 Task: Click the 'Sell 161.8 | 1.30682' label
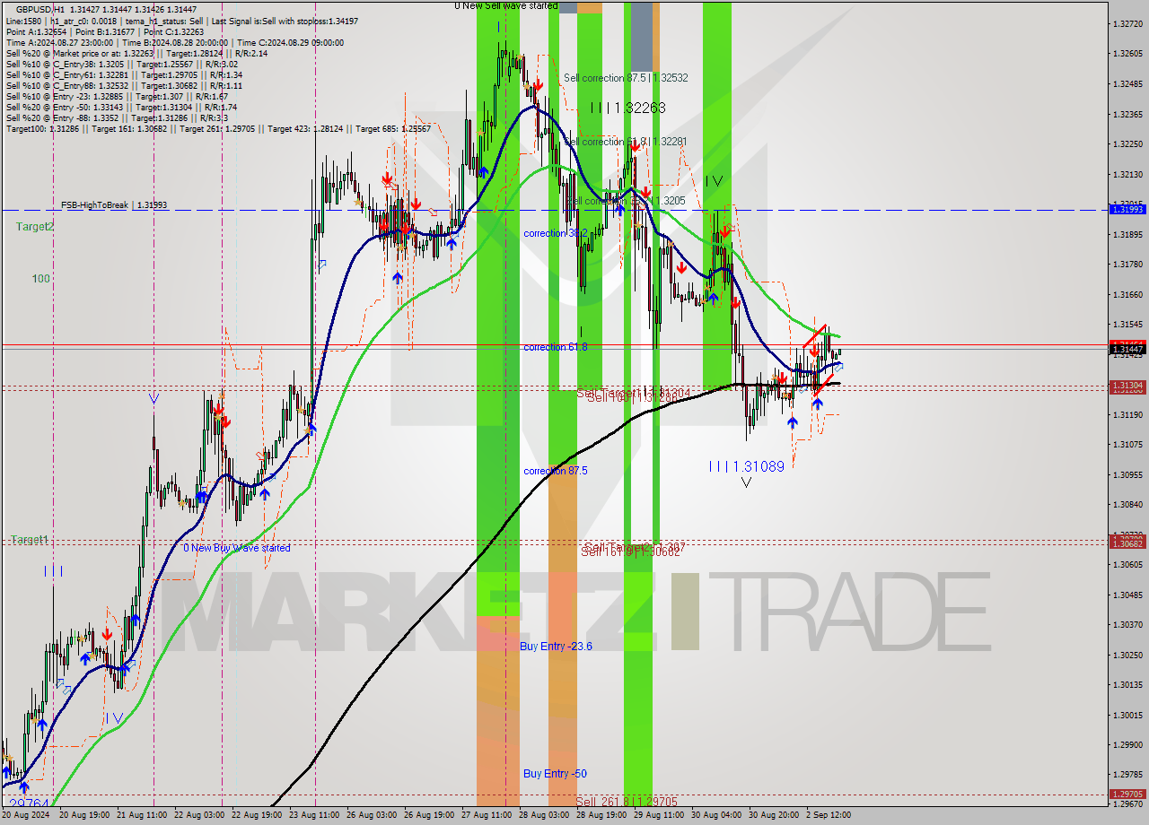coord(630,551)
